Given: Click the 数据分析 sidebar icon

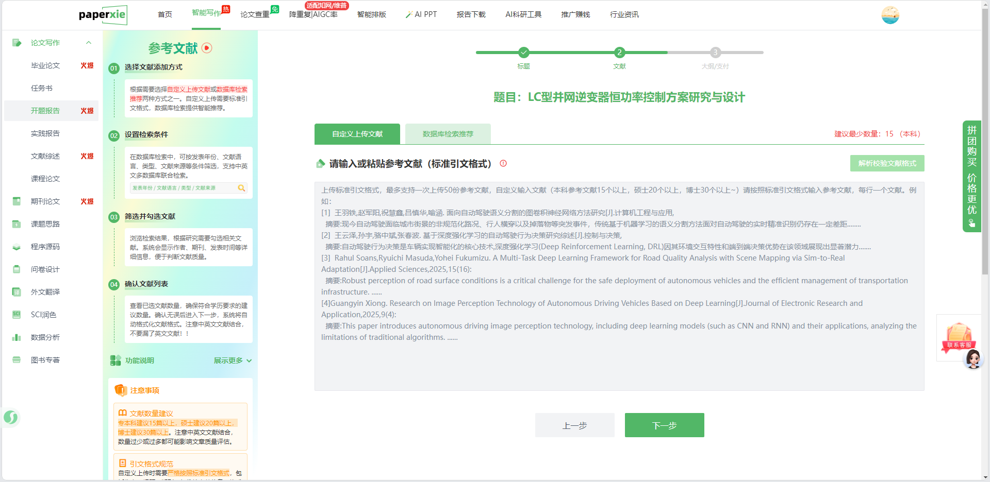Looking at the screenshot, I should tap(16, 337).
